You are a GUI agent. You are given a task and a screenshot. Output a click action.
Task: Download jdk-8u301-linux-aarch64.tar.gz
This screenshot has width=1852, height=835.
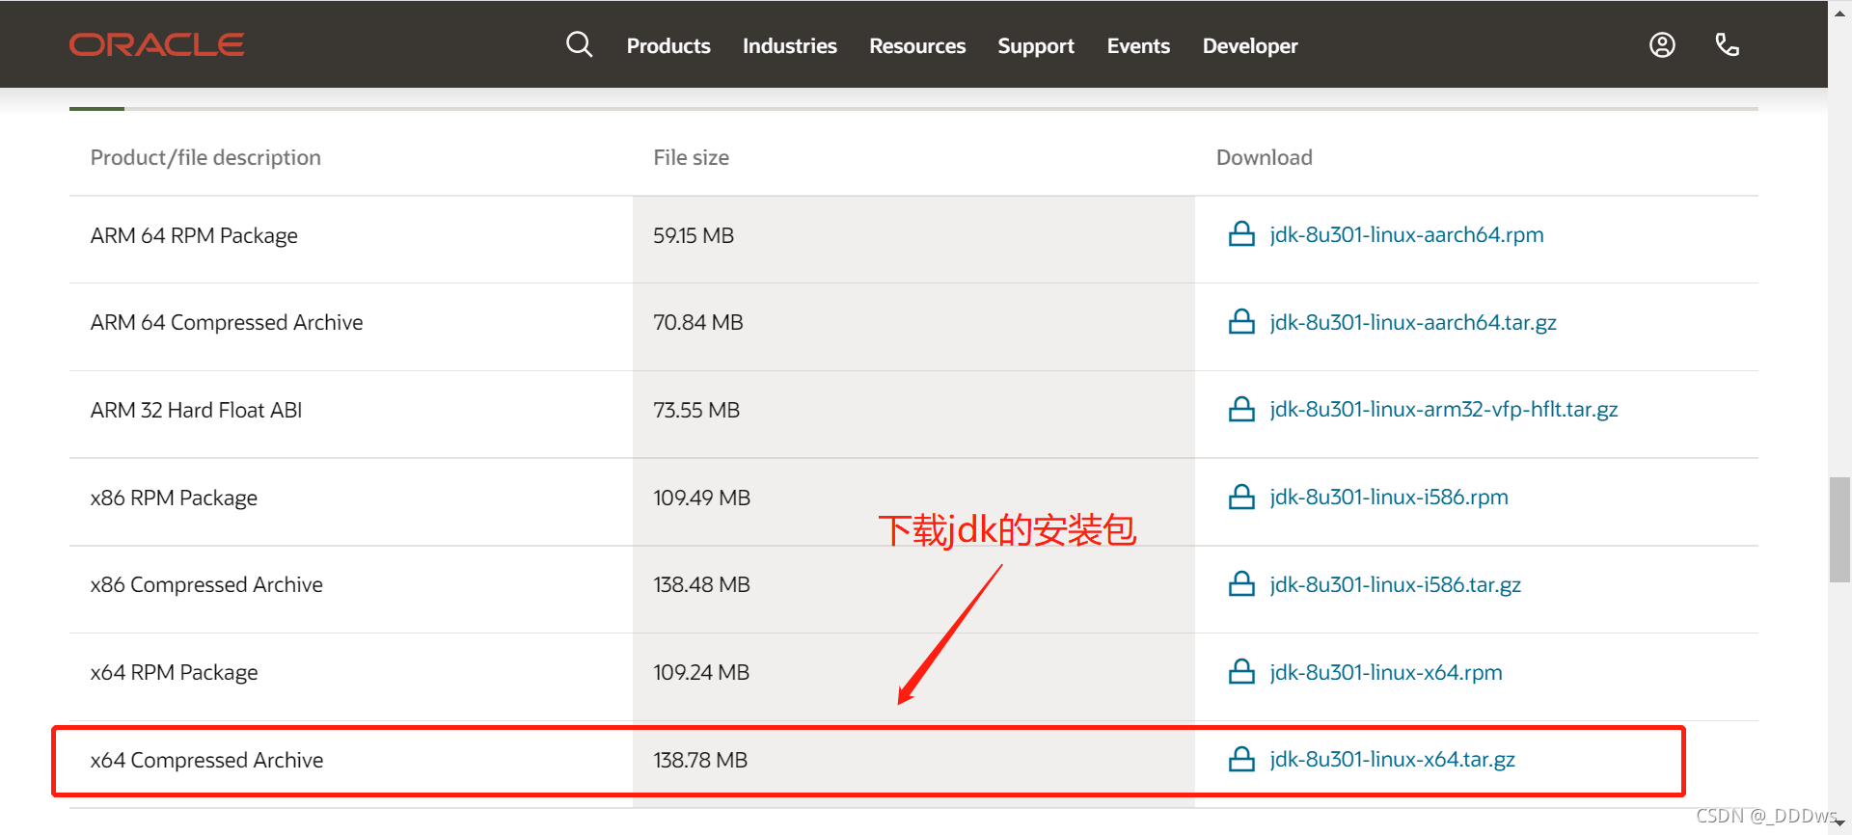pyautogui.click(x=1413, y=322)
